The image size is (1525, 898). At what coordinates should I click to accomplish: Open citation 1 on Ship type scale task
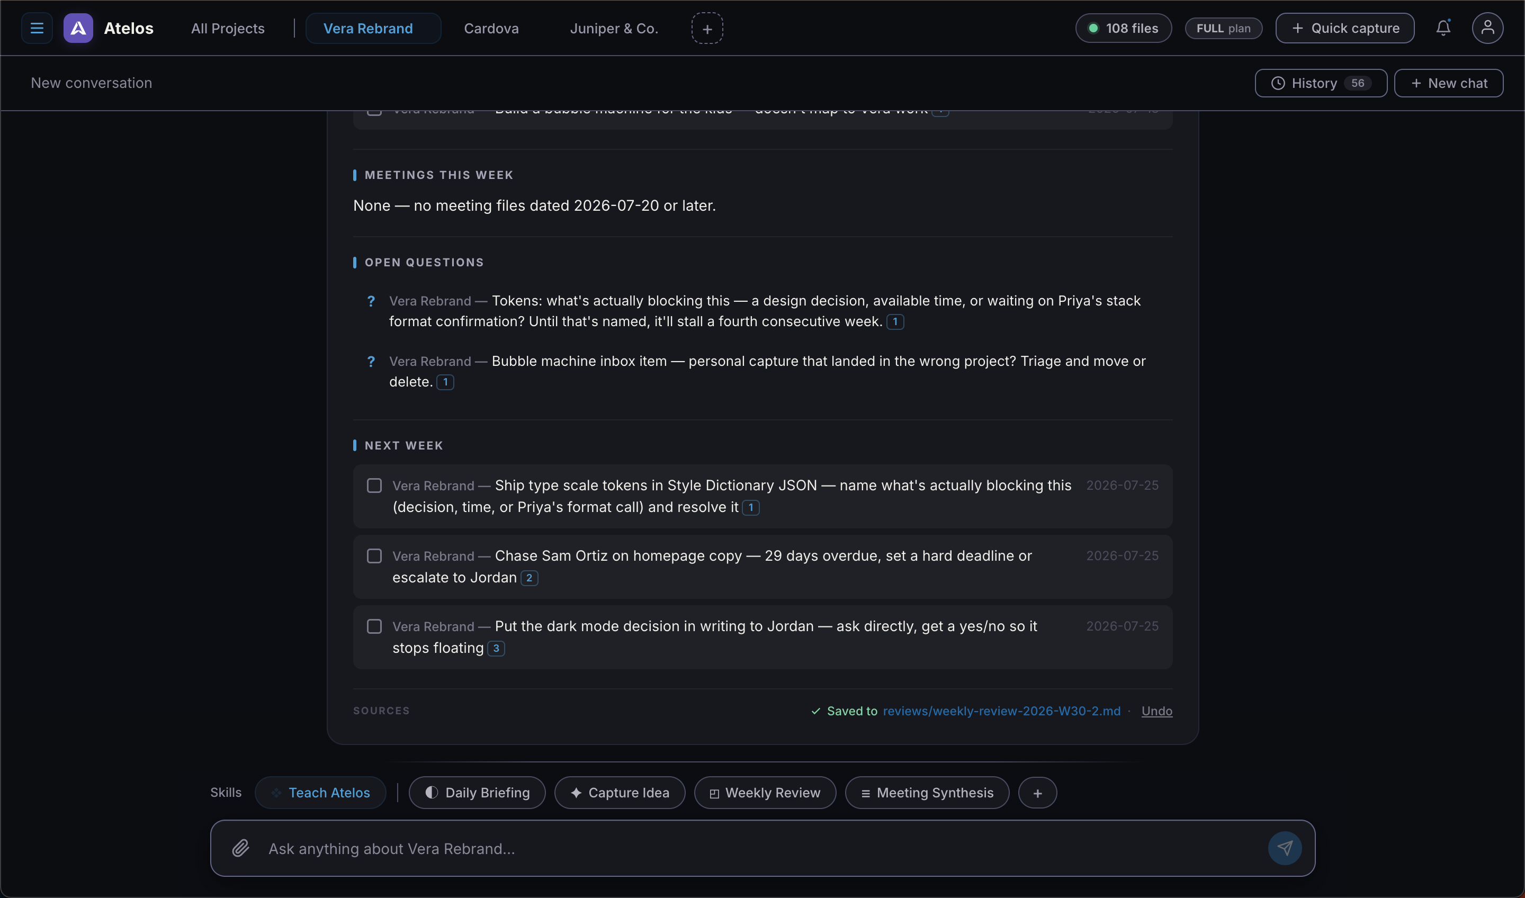[x=751, y=507]
